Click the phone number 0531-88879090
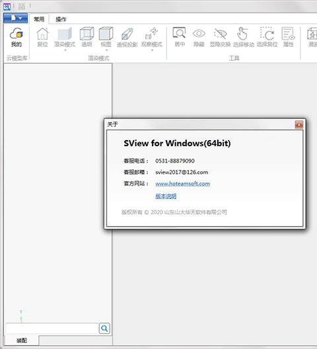The image size is (317, 349). pos(175,161)
